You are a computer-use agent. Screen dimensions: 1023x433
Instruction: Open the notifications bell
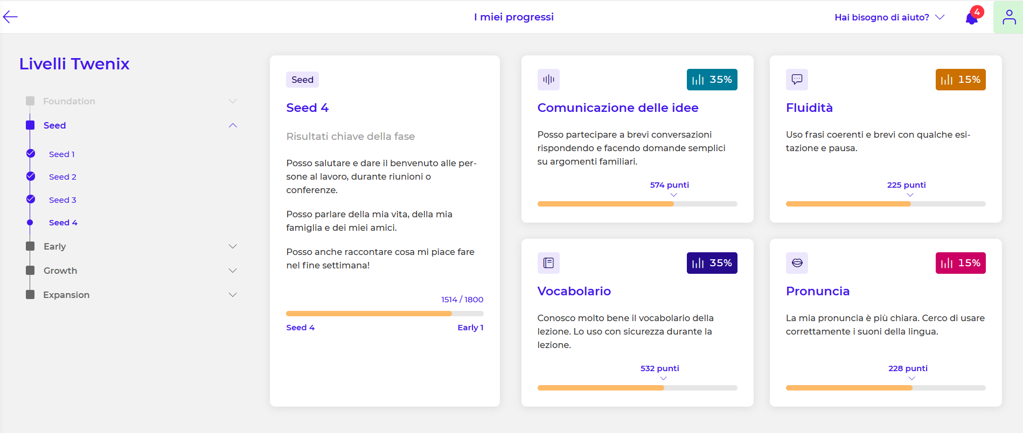tap(972, 18)
